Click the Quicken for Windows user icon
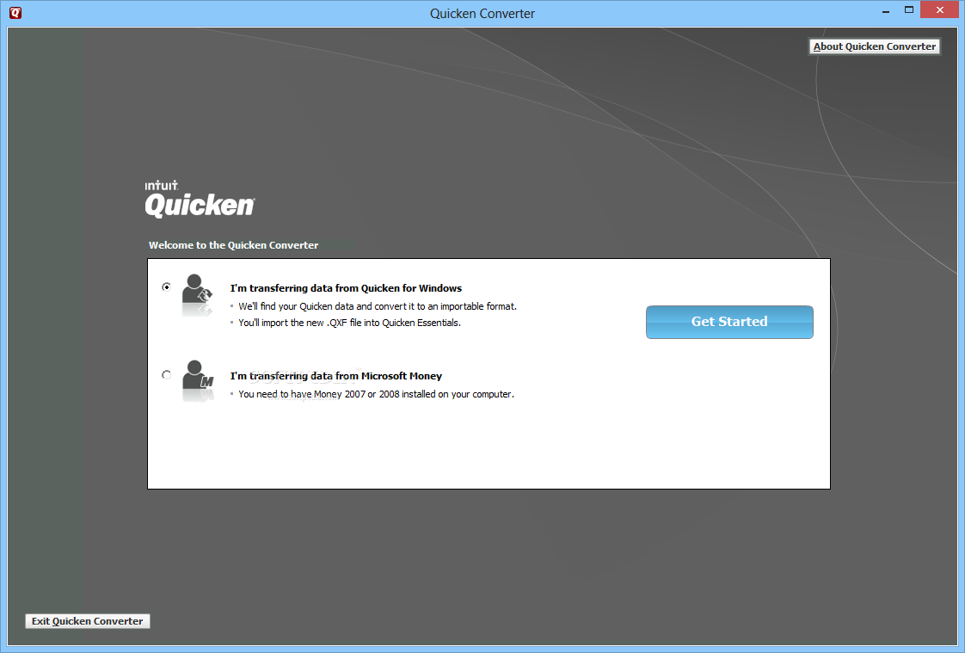965x653 pixels. [x=198, y=295]
